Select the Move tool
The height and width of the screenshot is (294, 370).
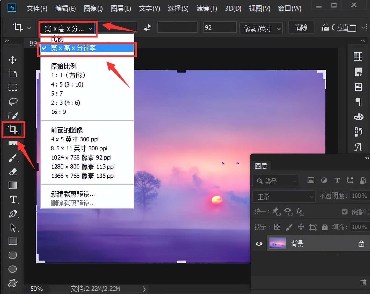12,60
